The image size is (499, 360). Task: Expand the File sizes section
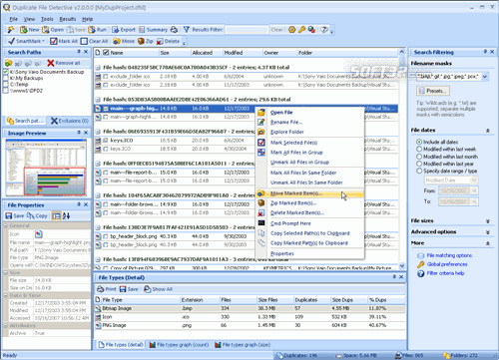click(x=488, y=221)
